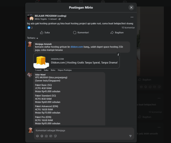
Task: Open Sidar Mawi profile name
Action: (40, 75)
